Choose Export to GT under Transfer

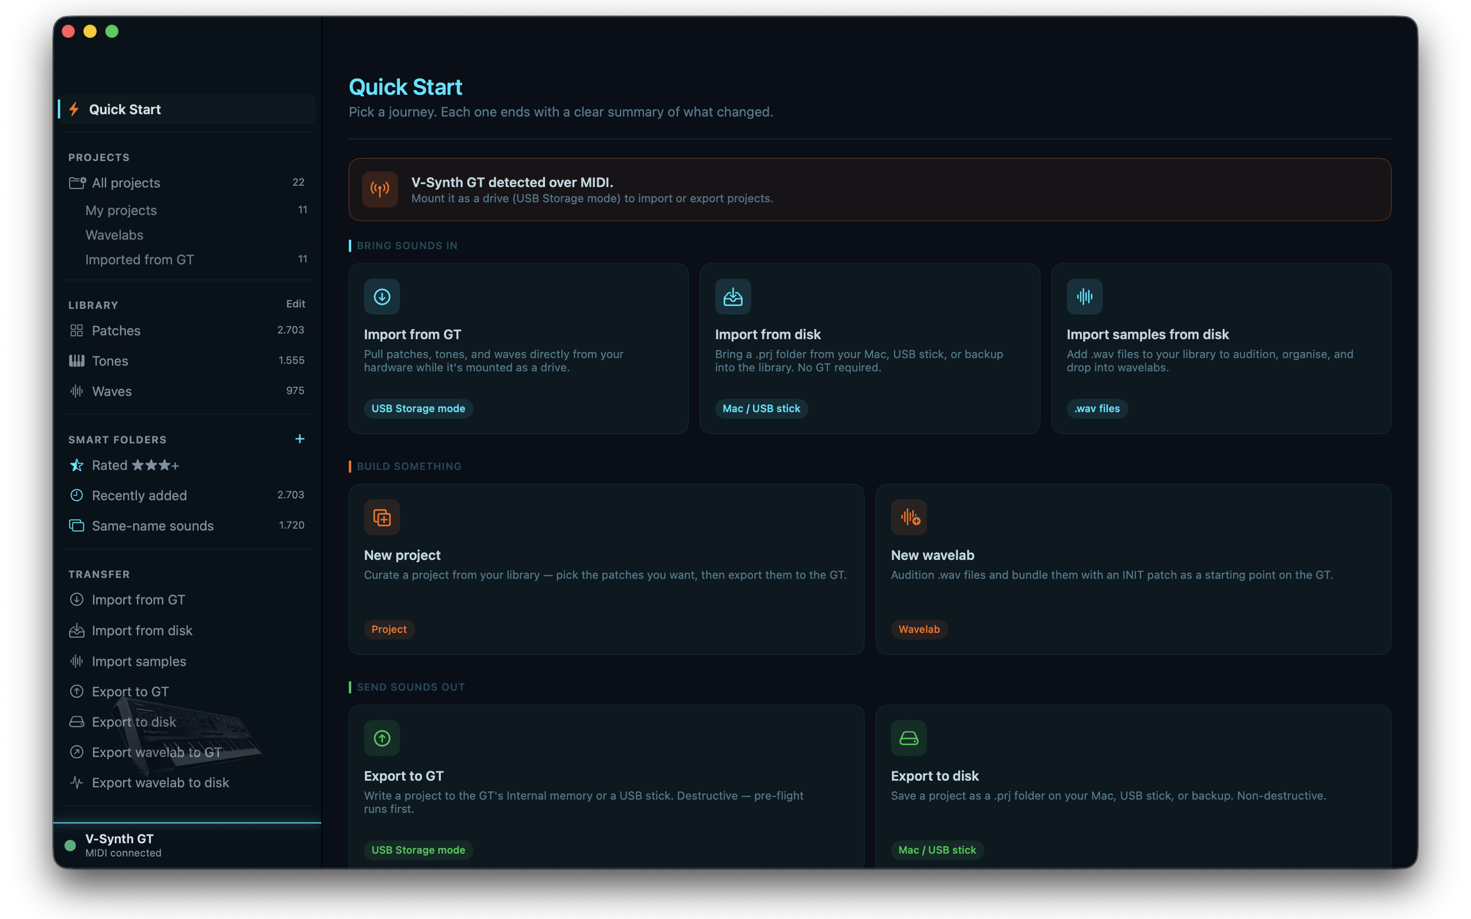coord(186,692)
